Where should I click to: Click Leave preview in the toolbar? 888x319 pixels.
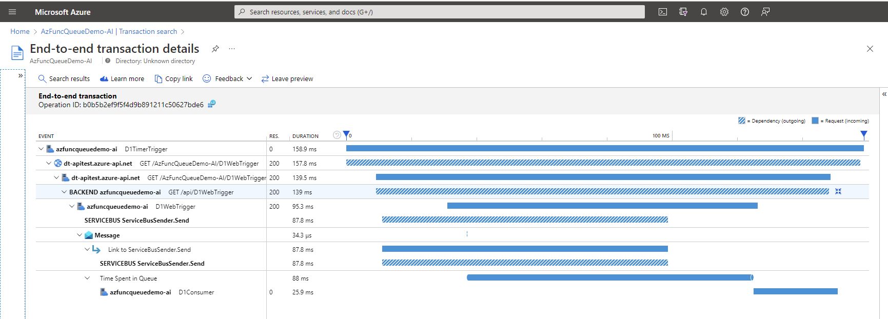287,78
